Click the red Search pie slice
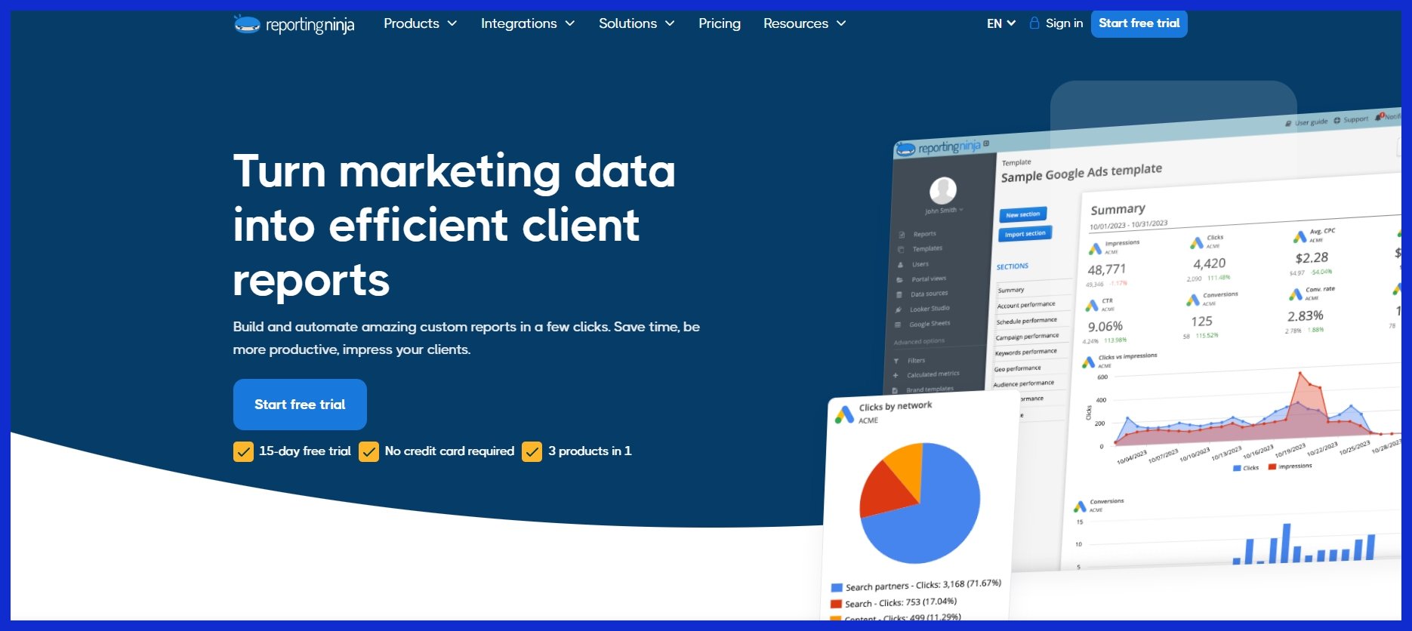1412x631 pixels. click(883, 491)
